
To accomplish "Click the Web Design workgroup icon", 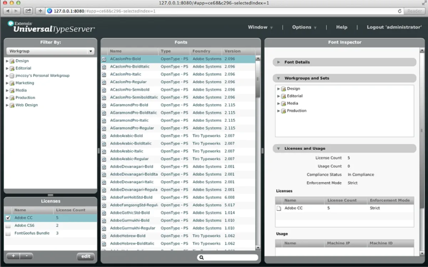I will [12, 105].
